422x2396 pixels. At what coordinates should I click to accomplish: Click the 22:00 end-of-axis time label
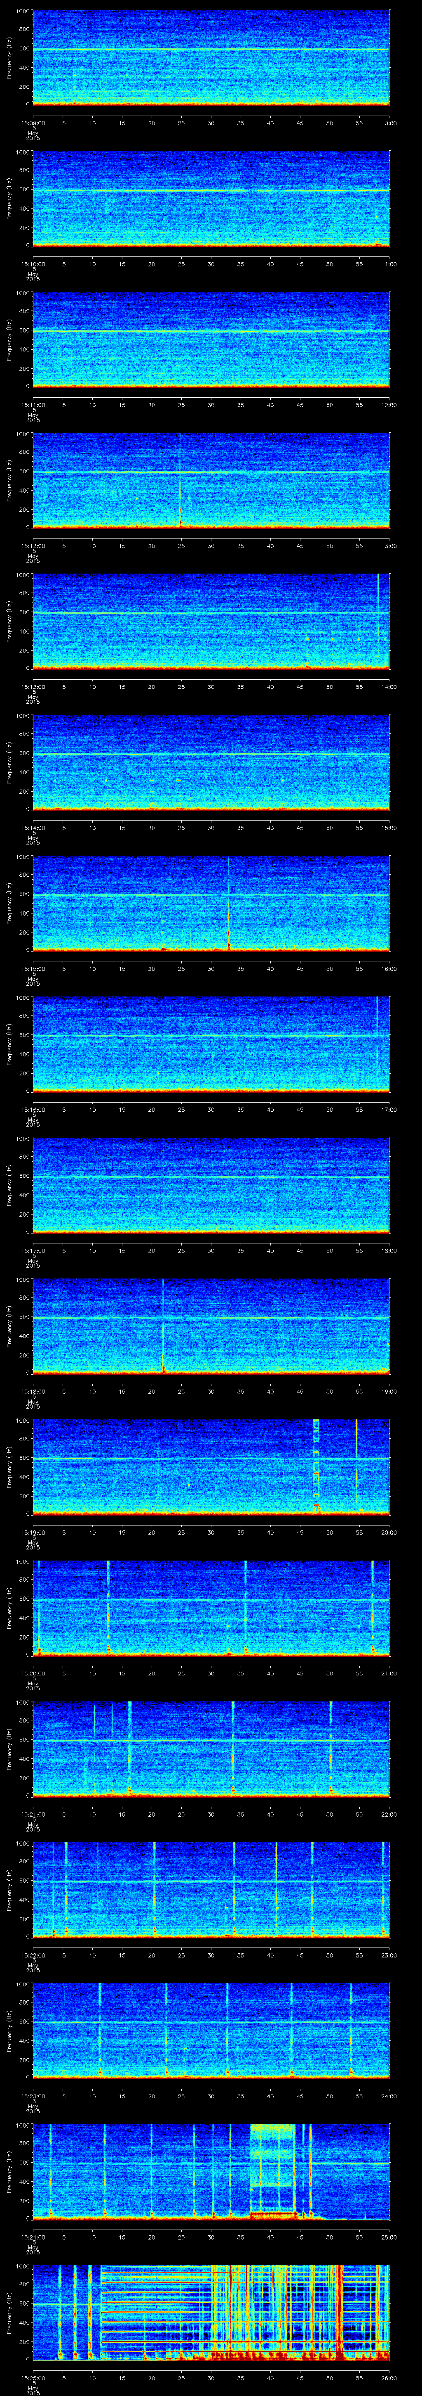click(x=389, y=1814)
